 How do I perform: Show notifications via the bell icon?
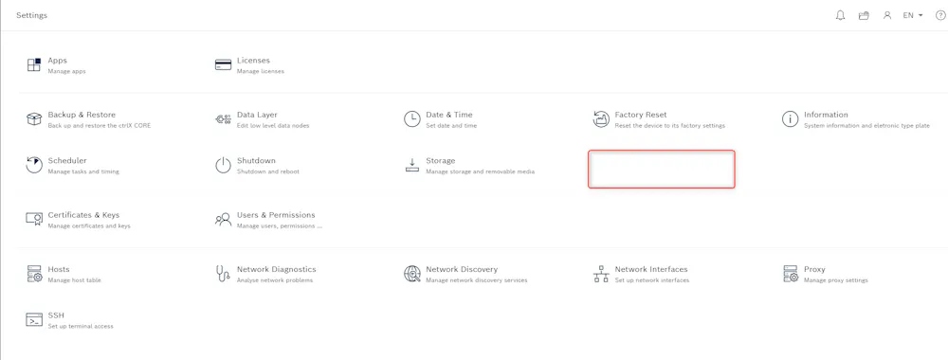coord(840,15)
